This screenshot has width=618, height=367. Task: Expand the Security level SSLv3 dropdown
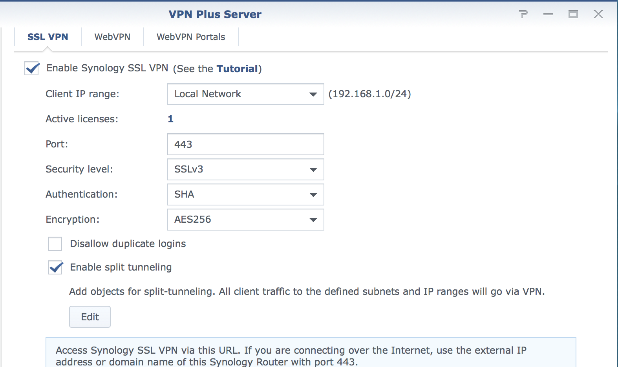246,169
